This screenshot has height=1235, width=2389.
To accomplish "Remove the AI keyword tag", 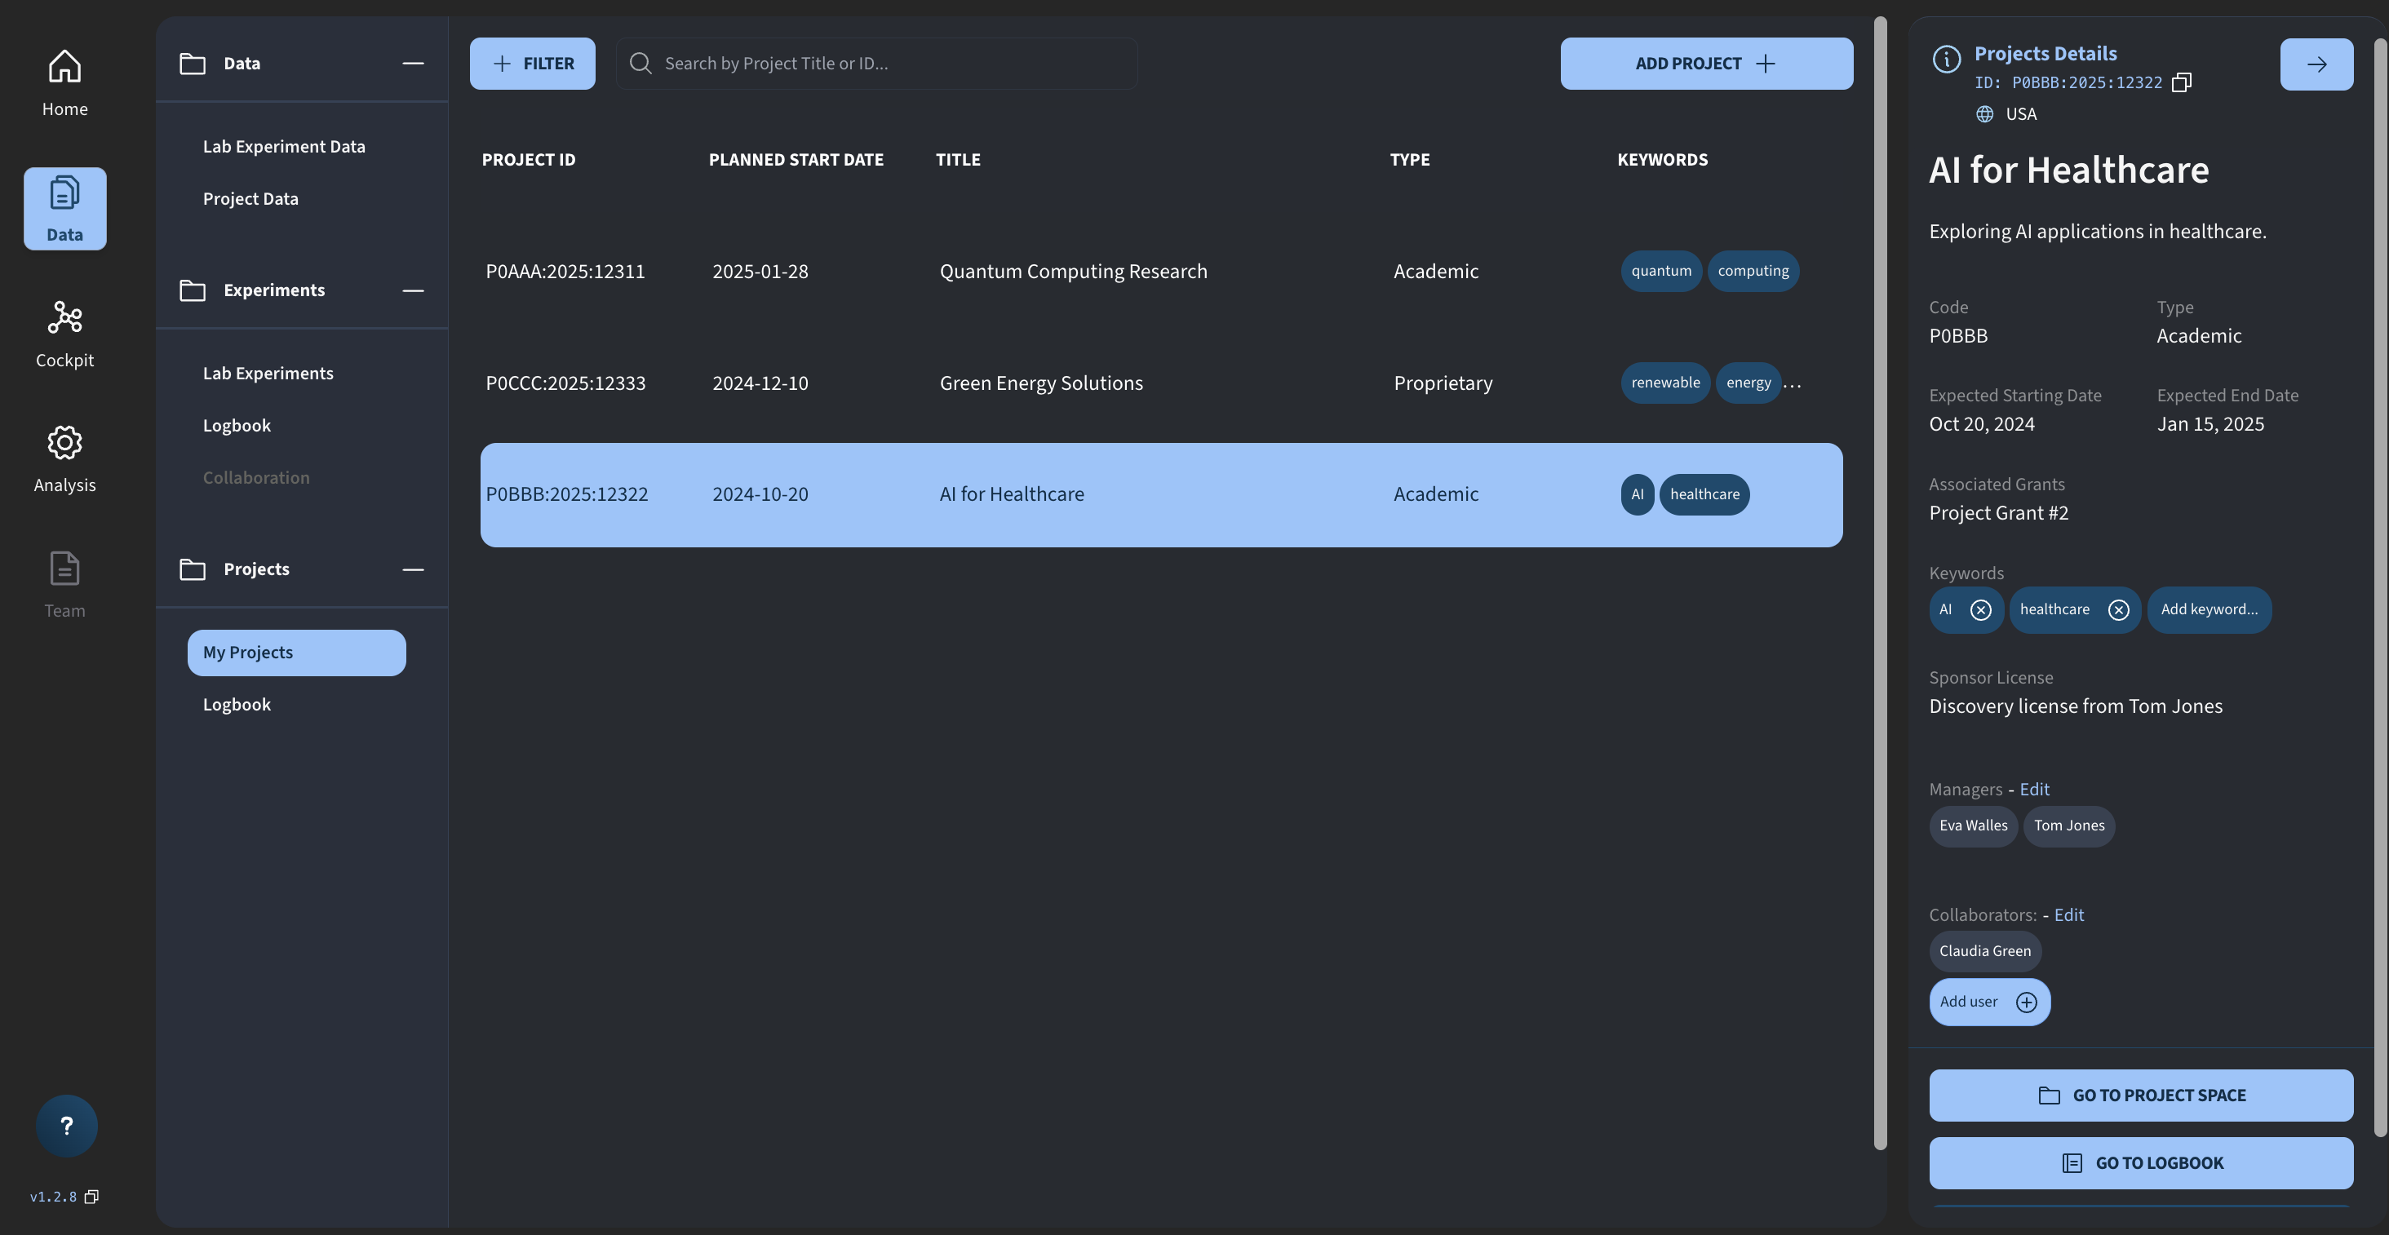I will tap(1980, 609).
